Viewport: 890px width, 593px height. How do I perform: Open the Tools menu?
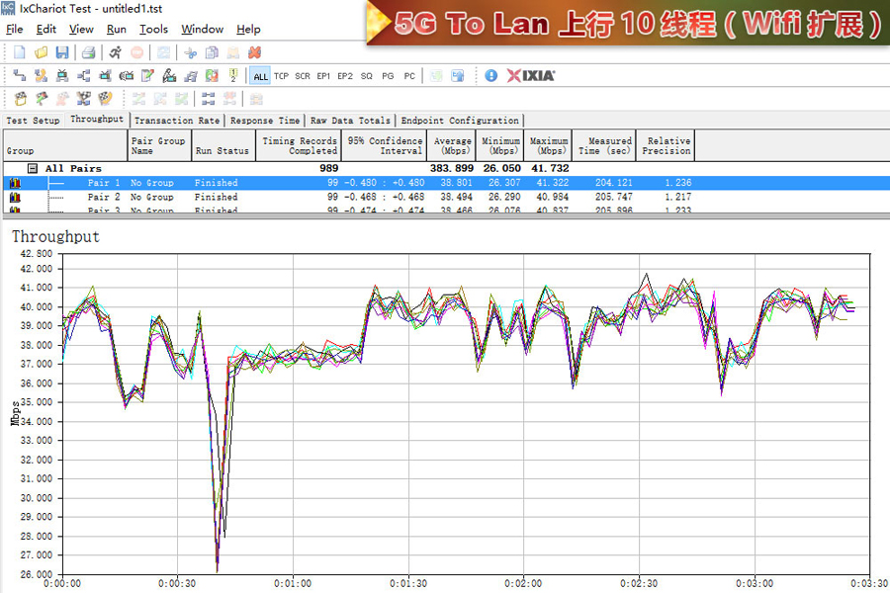[x=153, y=30]
